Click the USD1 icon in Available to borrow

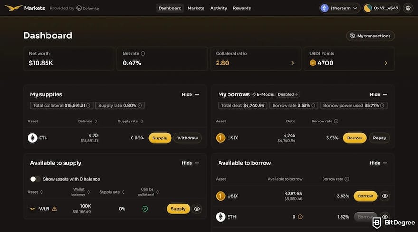point(220,196)
